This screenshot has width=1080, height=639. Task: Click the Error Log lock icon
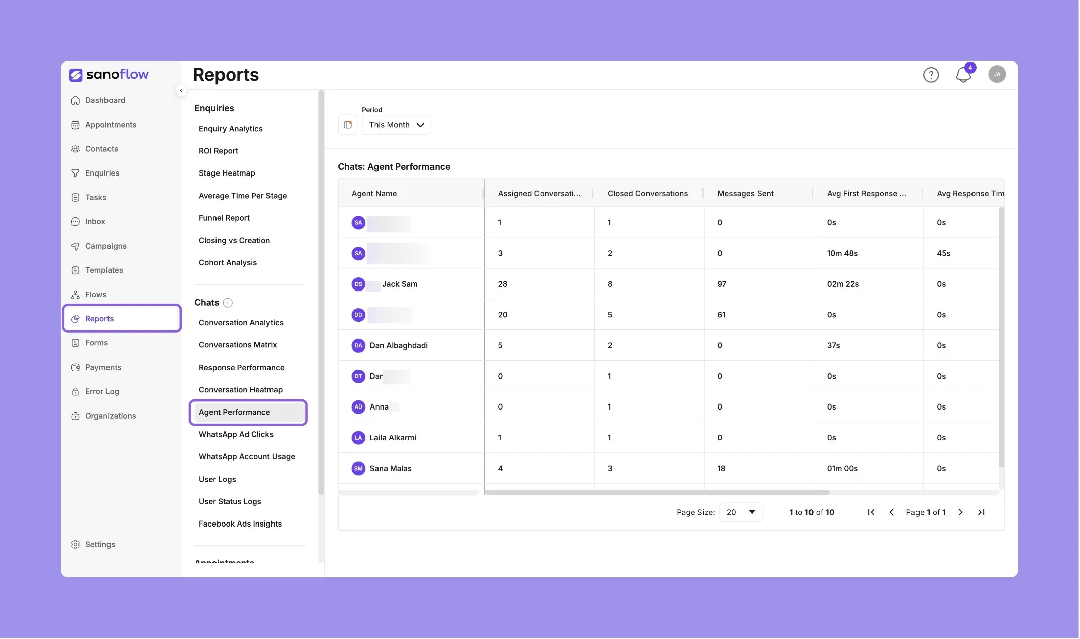coord(76,391)
